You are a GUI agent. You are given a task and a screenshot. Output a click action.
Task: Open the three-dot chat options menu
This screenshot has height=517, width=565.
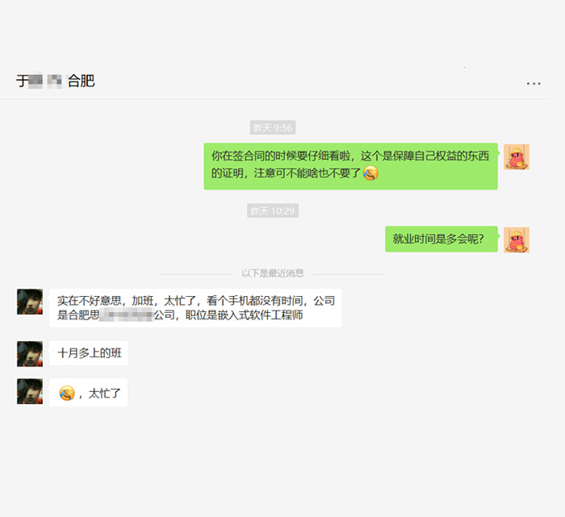(534, 84)
